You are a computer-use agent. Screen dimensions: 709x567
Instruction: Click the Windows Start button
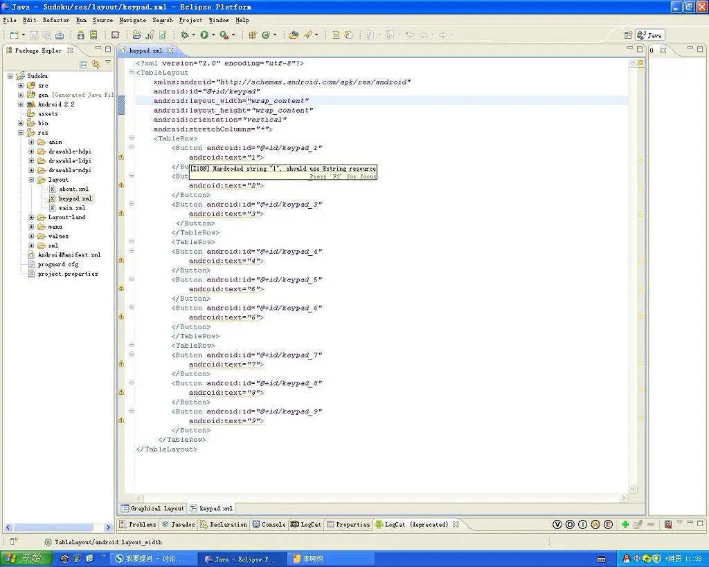click(x=26, y=559)
